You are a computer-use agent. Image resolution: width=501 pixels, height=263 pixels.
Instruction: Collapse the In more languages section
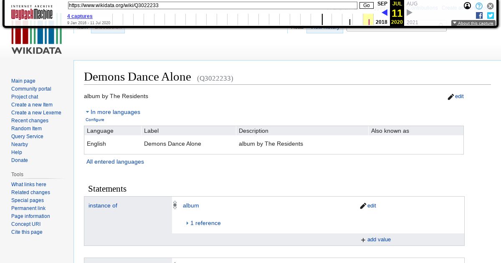coord(113,112)
